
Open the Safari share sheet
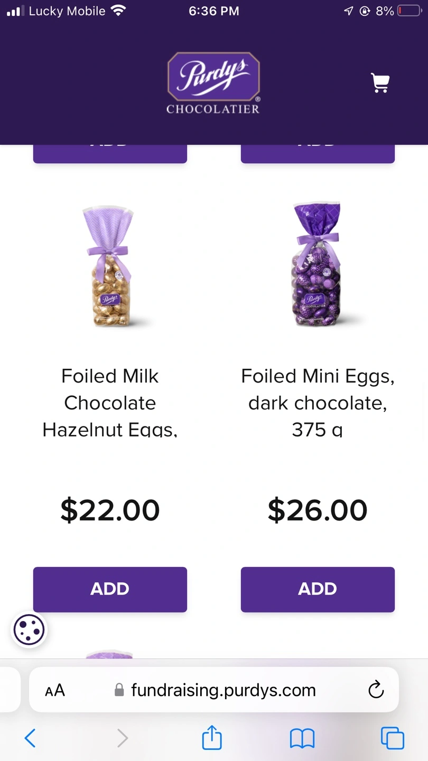(212, 738)
